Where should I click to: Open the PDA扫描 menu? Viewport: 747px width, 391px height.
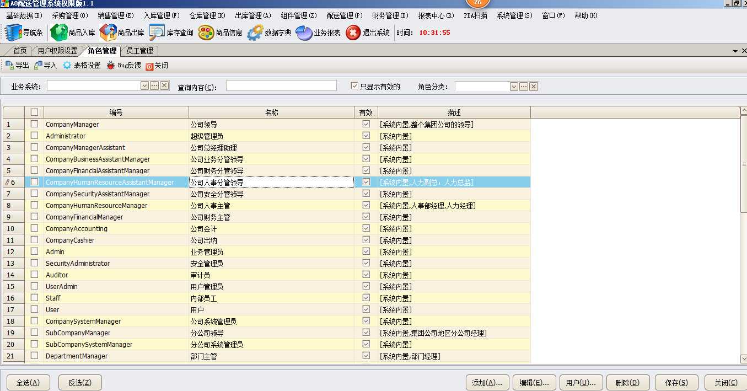pyautogui.click(x=476, y=15)
